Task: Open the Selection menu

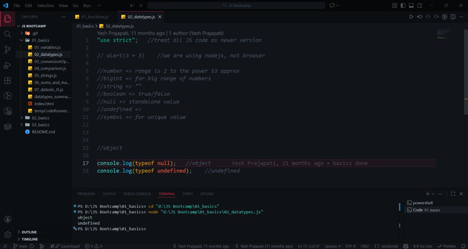Action: click(46, 5)
